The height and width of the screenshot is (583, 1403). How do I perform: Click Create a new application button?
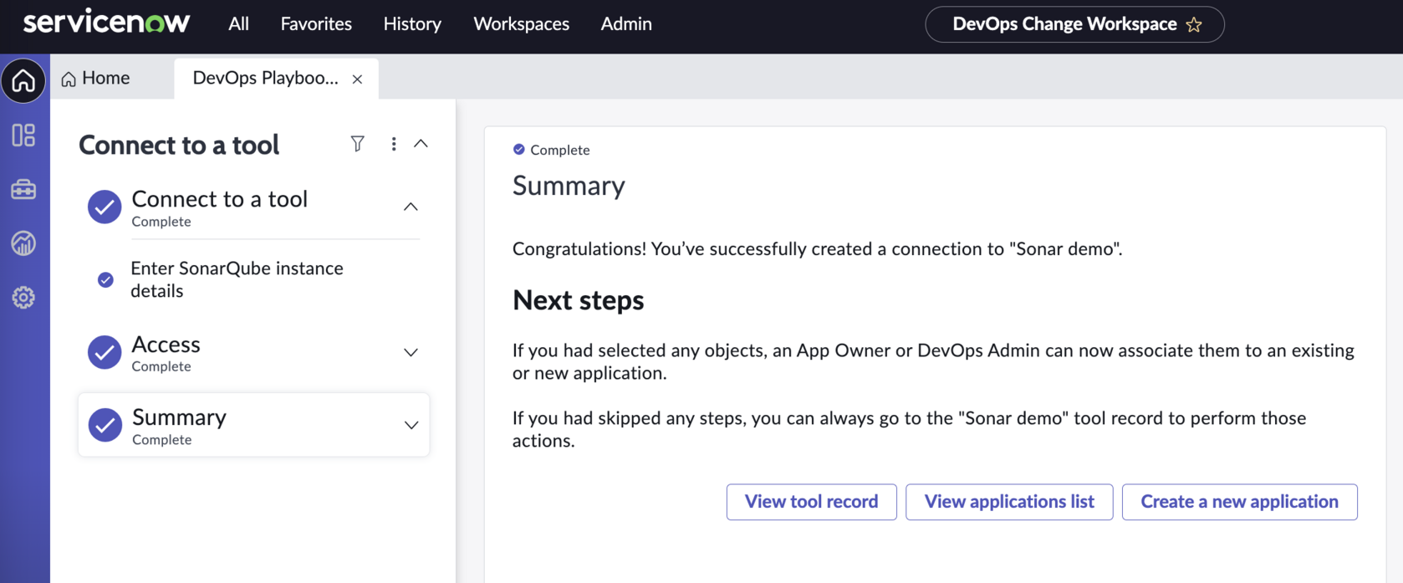coord(1239,502)
